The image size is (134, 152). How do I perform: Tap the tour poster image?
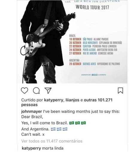(x=72, y=42)
